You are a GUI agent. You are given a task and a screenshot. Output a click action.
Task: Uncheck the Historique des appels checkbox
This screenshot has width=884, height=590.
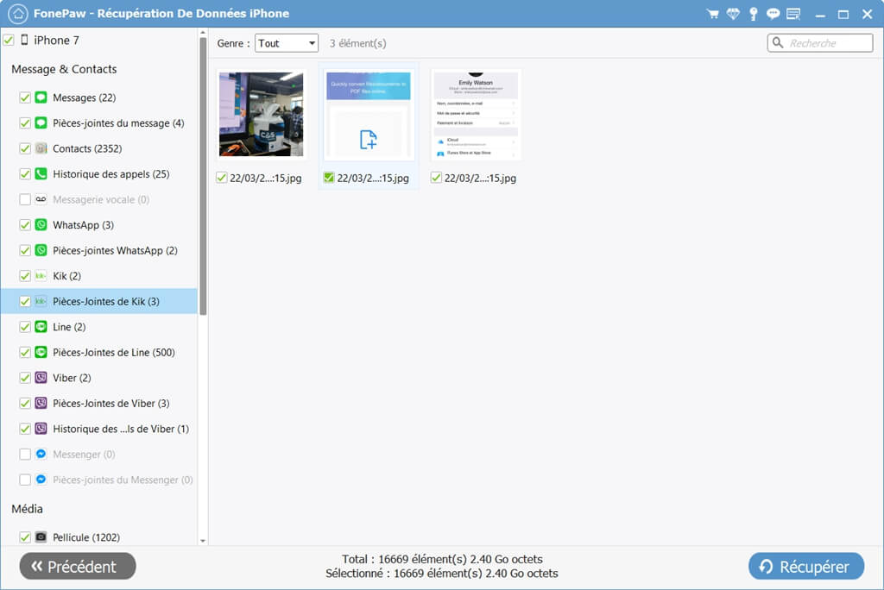[25, 173]
